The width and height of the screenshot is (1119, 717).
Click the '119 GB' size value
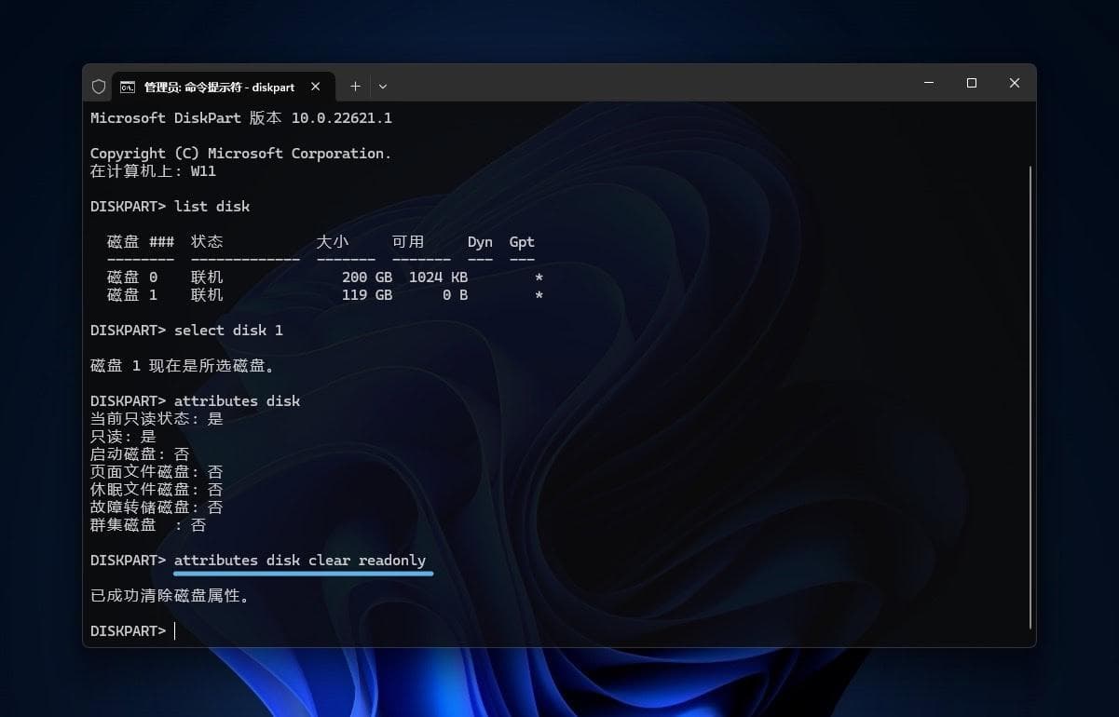pyautogui.click(x=367, y=295)
